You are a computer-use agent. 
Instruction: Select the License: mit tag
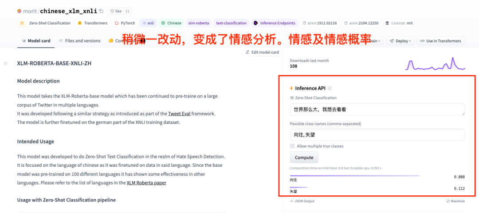(399, 23)
